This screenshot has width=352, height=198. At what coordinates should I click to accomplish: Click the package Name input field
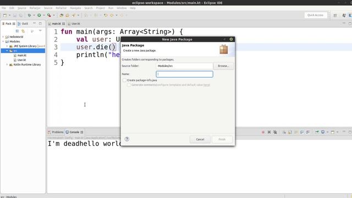coord(185,74)
